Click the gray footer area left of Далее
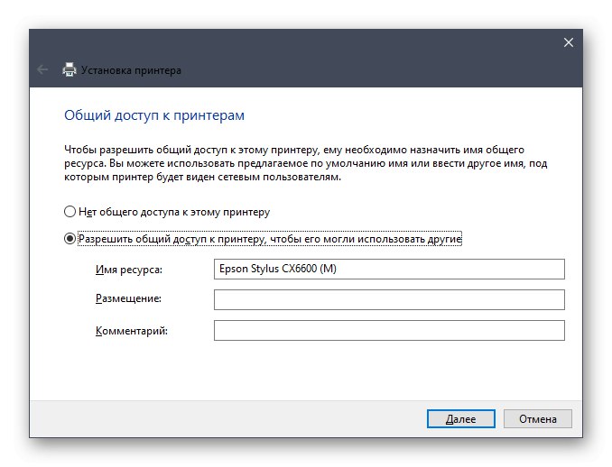Screen dimensions: 612x467 pos(226,418)
